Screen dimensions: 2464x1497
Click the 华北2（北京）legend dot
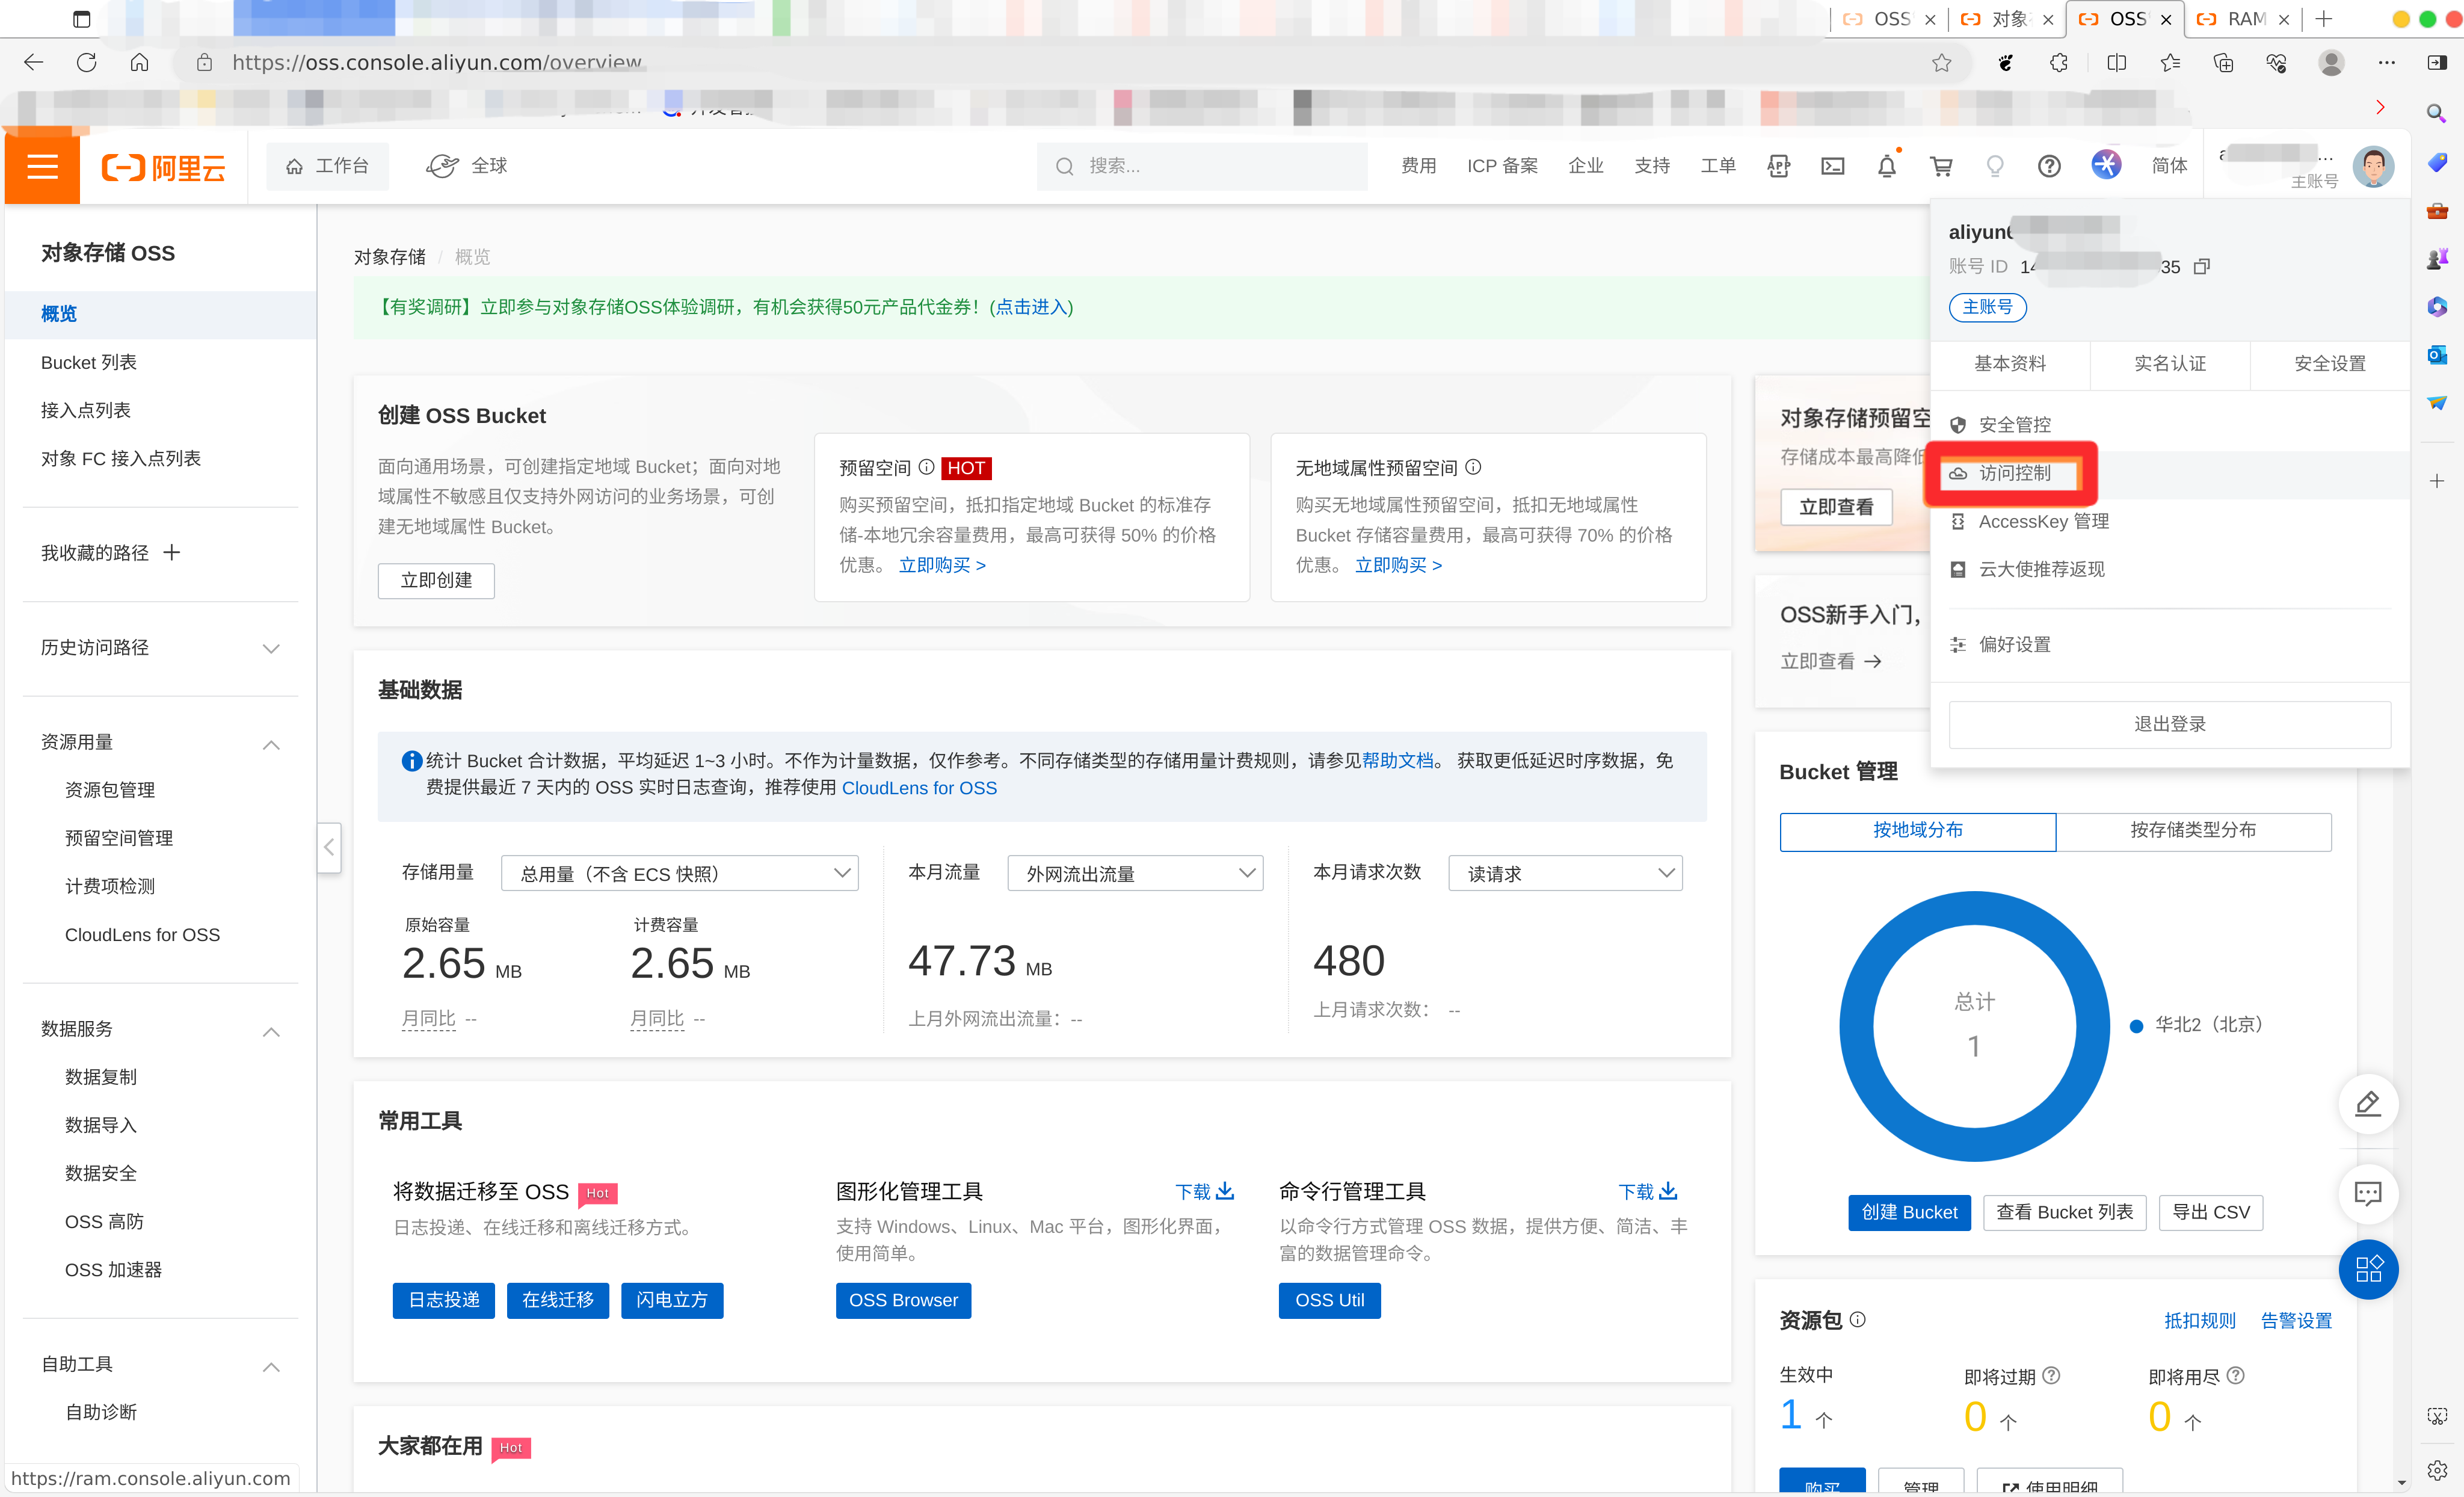coord(2137,1026)
